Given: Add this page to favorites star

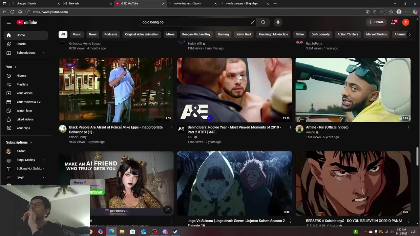Looking at the screenshot, I should [382, 12].
